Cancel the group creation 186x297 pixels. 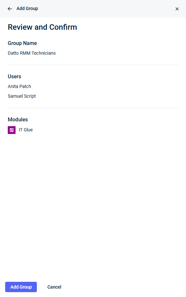[54, 287]
